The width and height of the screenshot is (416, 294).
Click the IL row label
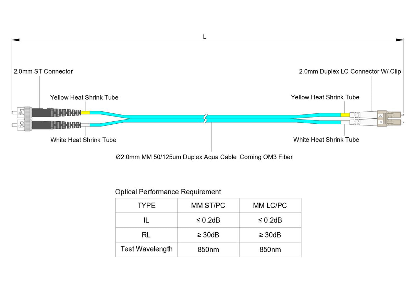[146, 220]
